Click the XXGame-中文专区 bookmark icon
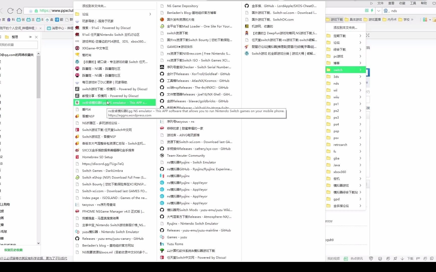 pos(77,48)
